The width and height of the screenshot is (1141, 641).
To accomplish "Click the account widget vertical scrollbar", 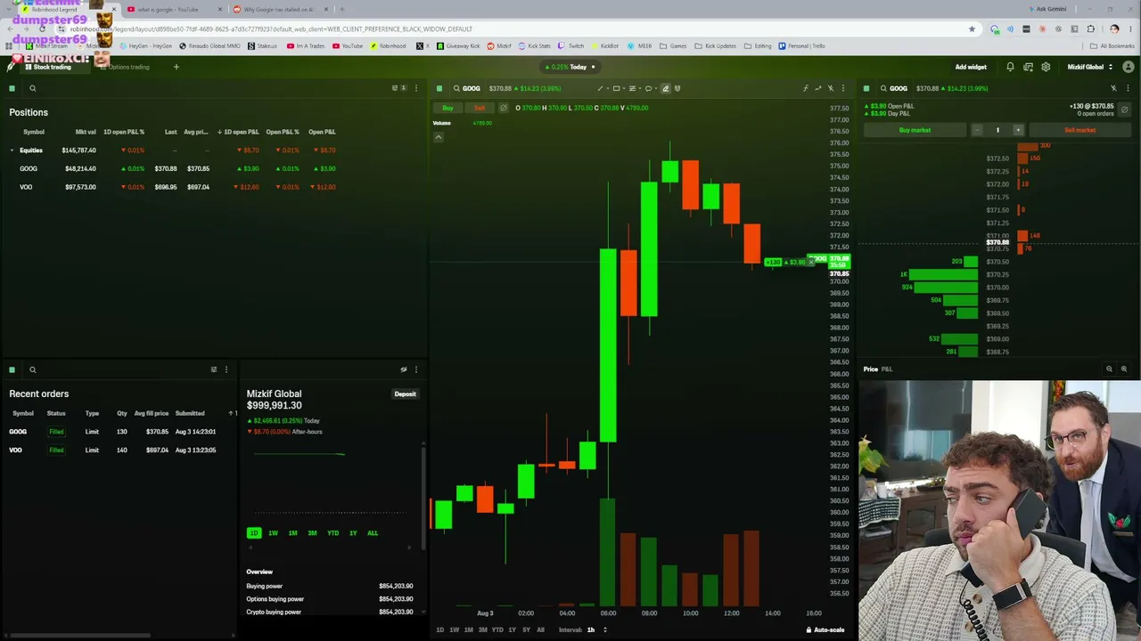I will coord(423,497).
